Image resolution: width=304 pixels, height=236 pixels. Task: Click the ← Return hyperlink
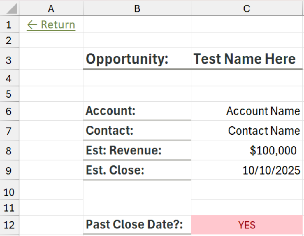[x=51, y=25]
